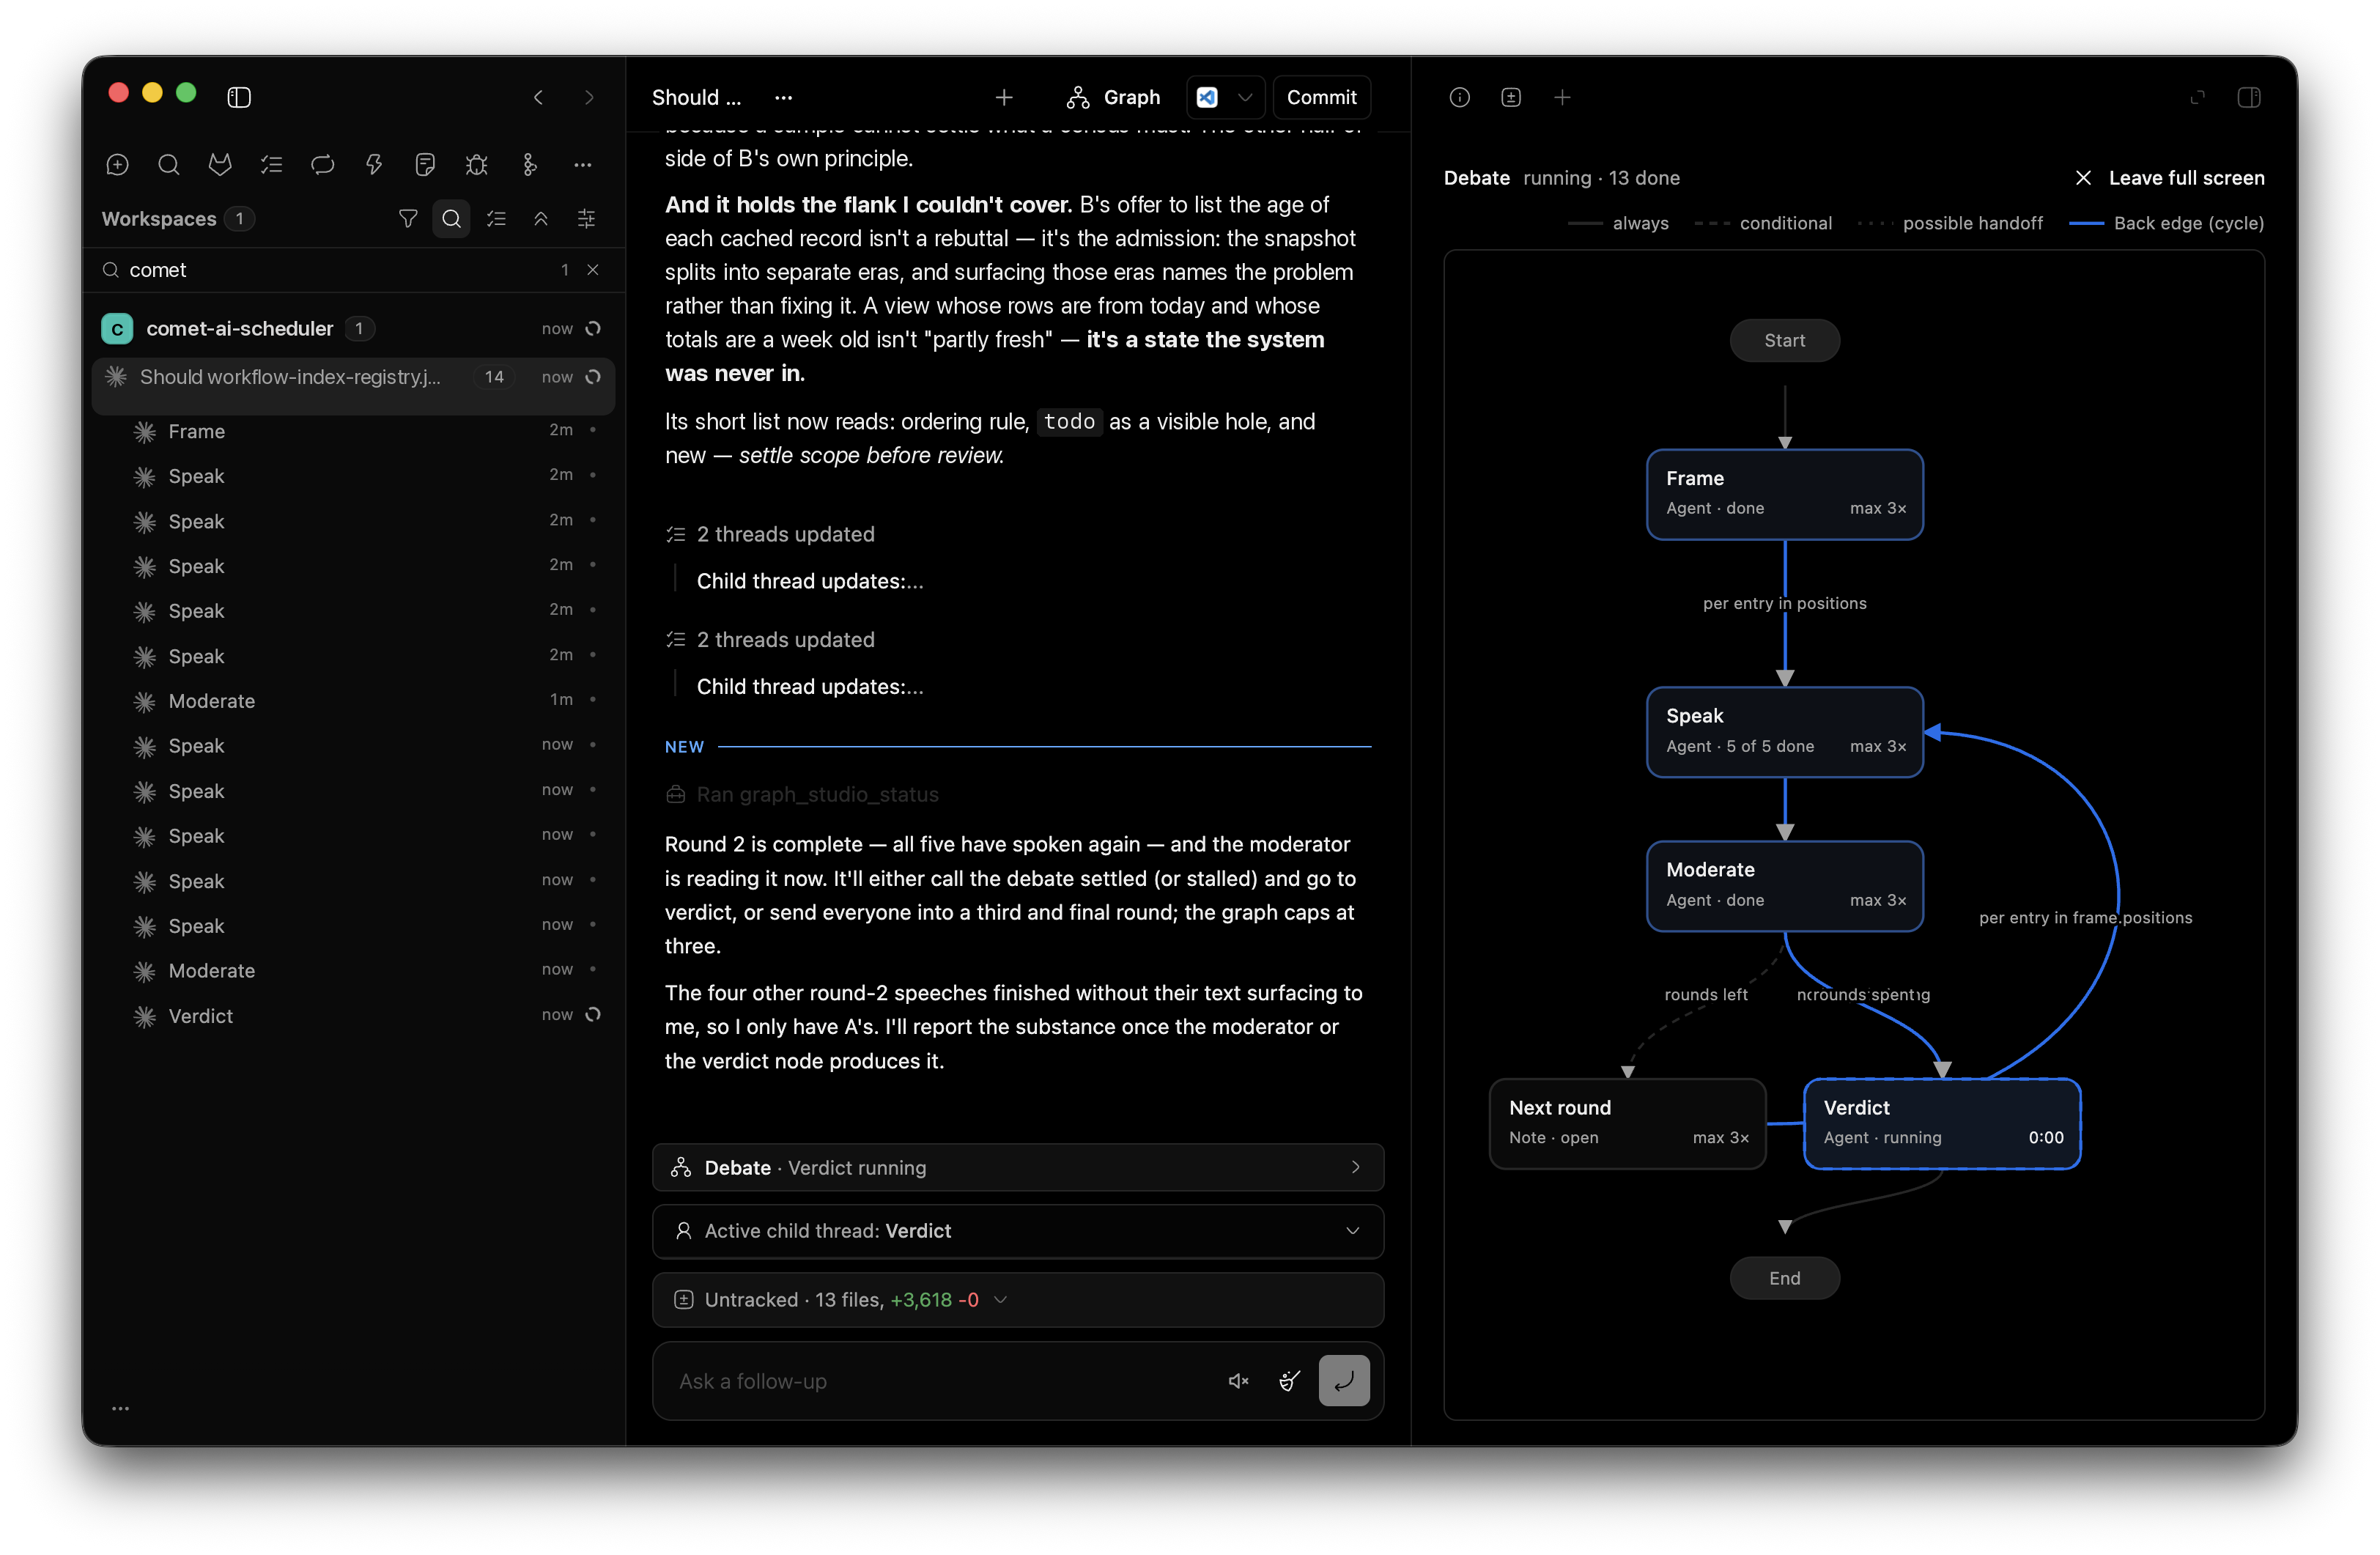Open the thread tab options ellipsis
Image resolution: width=2380 pixels, height=1555 pixels.
tap(783, 97)
